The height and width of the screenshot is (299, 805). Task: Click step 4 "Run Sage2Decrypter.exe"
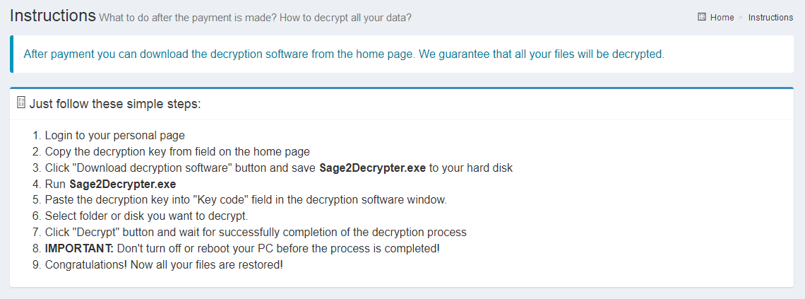(110, 184)
